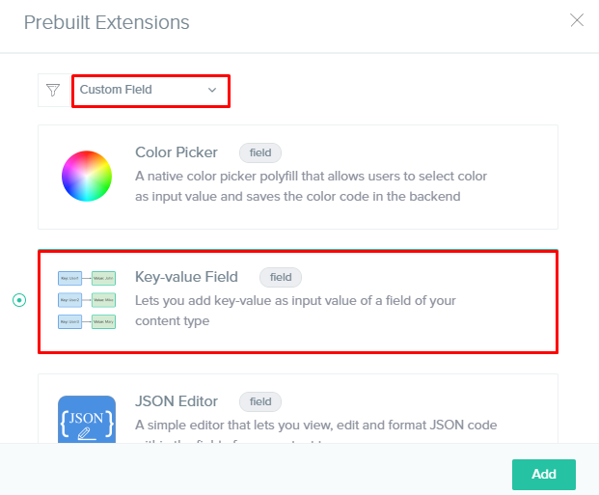The image size is (599, 495).
Task: Select the Color Picker extension title
Action: click(177, 152)
